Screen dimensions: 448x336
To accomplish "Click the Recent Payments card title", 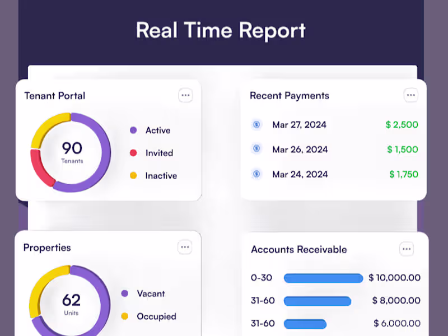I will click(290, 96).
